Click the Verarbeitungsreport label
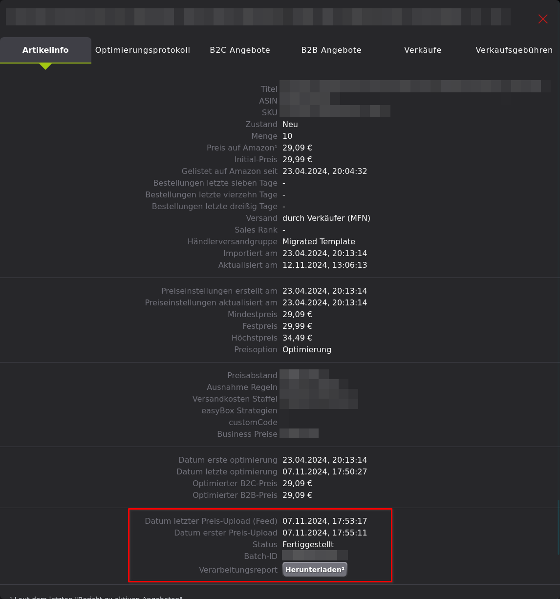The height and width of the screenshot is (599, 560). coord(238,570)
